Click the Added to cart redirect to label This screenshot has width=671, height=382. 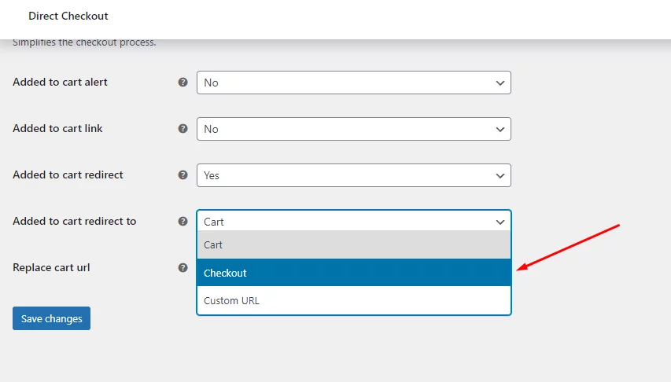coord(74,221)
